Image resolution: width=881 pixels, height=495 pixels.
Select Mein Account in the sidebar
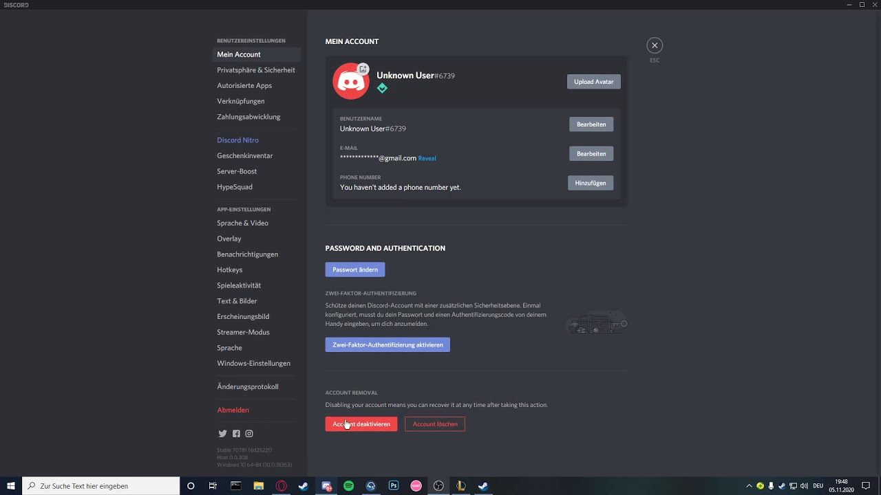click(x=256, y=54)
